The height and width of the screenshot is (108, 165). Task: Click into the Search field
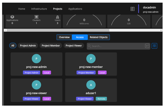tap(118, 46)
